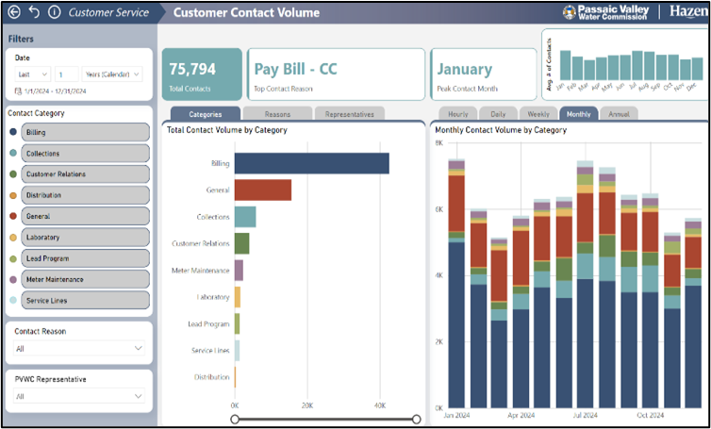Viewport: 711px width, 429px height.
Task: Click the back arrow navigation icon
Action: pyautogui.click(x=14, y=12)
